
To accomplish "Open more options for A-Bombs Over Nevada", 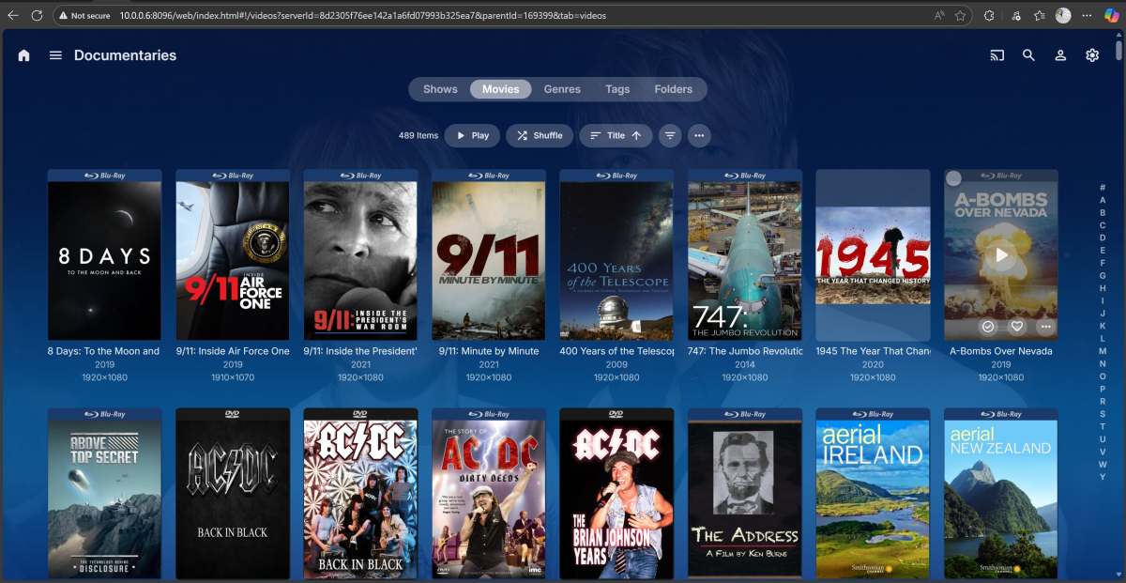I will (x=1046, y=327).
